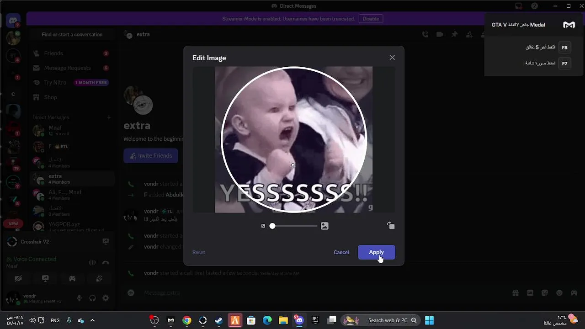Click the Message extra input box
The height and width of the screenshot is (329, 585).
click(320, 292)
